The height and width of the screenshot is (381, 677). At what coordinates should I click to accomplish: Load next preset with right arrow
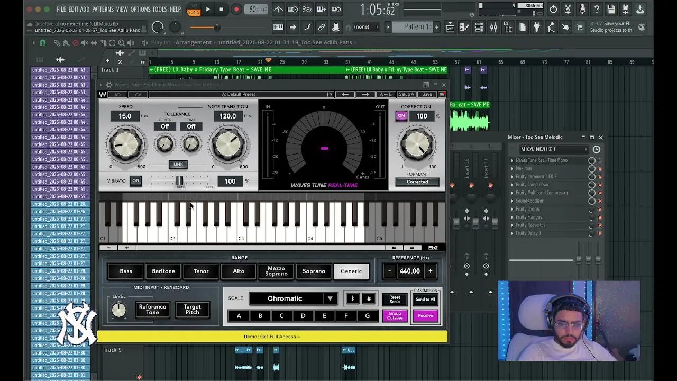pos(365,94)
